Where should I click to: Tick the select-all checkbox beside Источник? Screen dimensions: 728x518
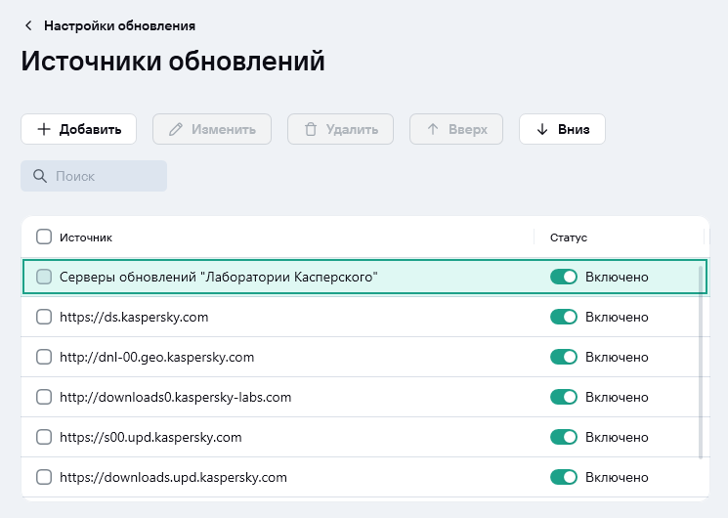click(x=44, y=237)
